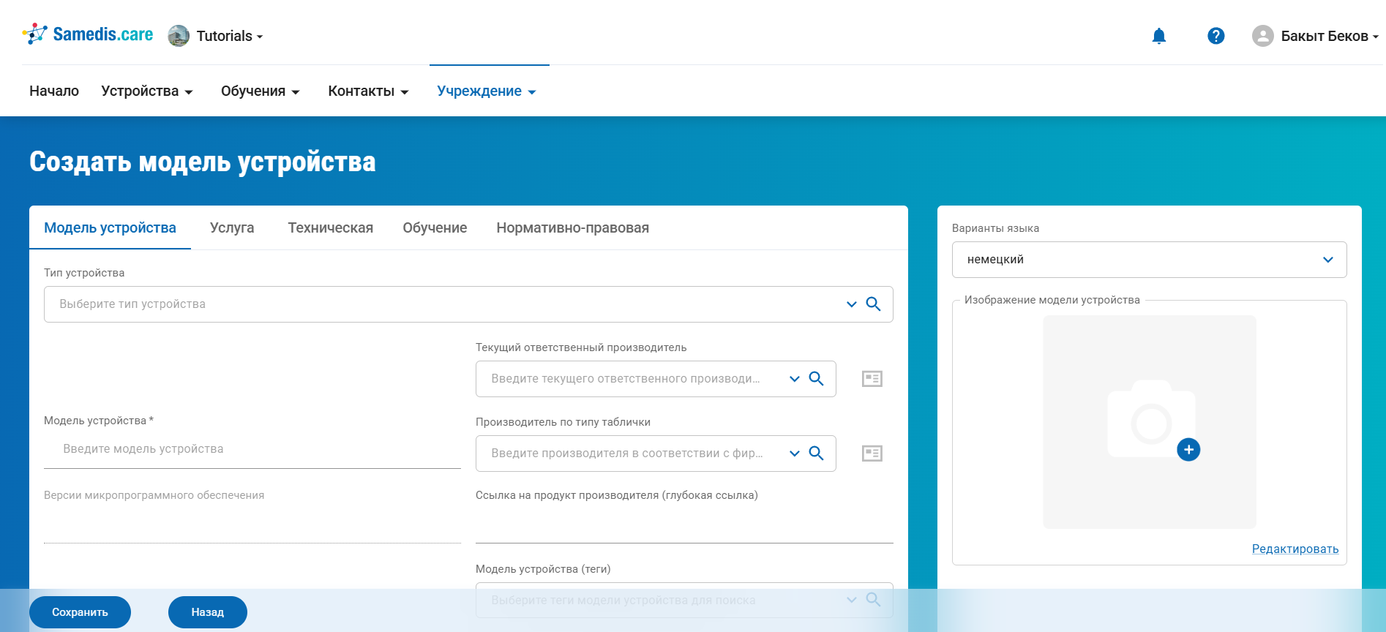Click the Редактировать link under image
The height and width of the screenshot is (632, 1386).
pyautogui.click(x=1295, y=549)
